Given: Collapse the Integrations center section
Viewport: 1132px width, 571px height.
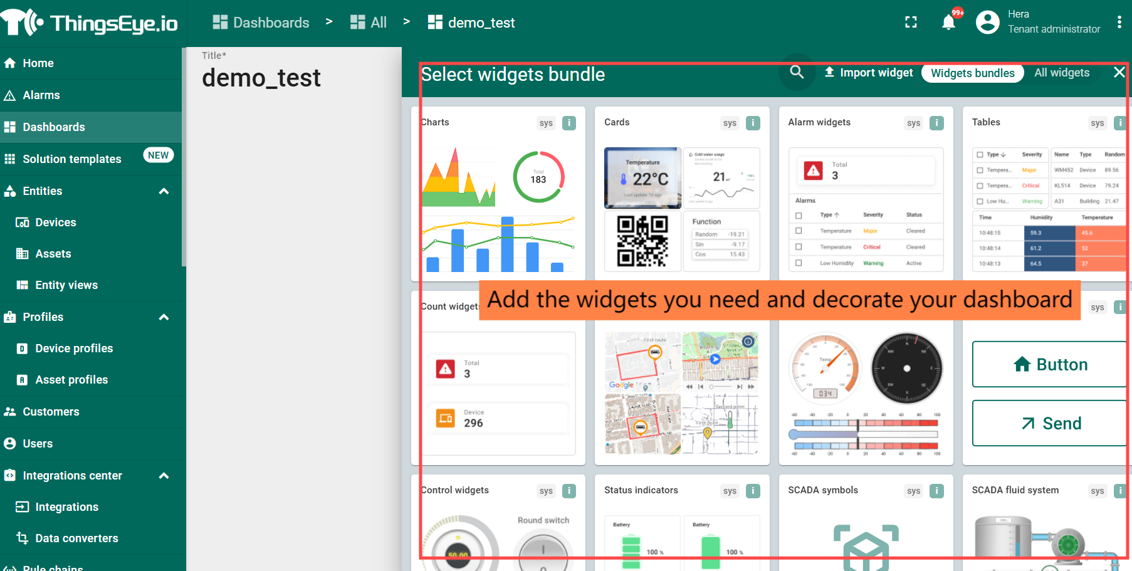Looking at the screenshot, I should [164, 476].
